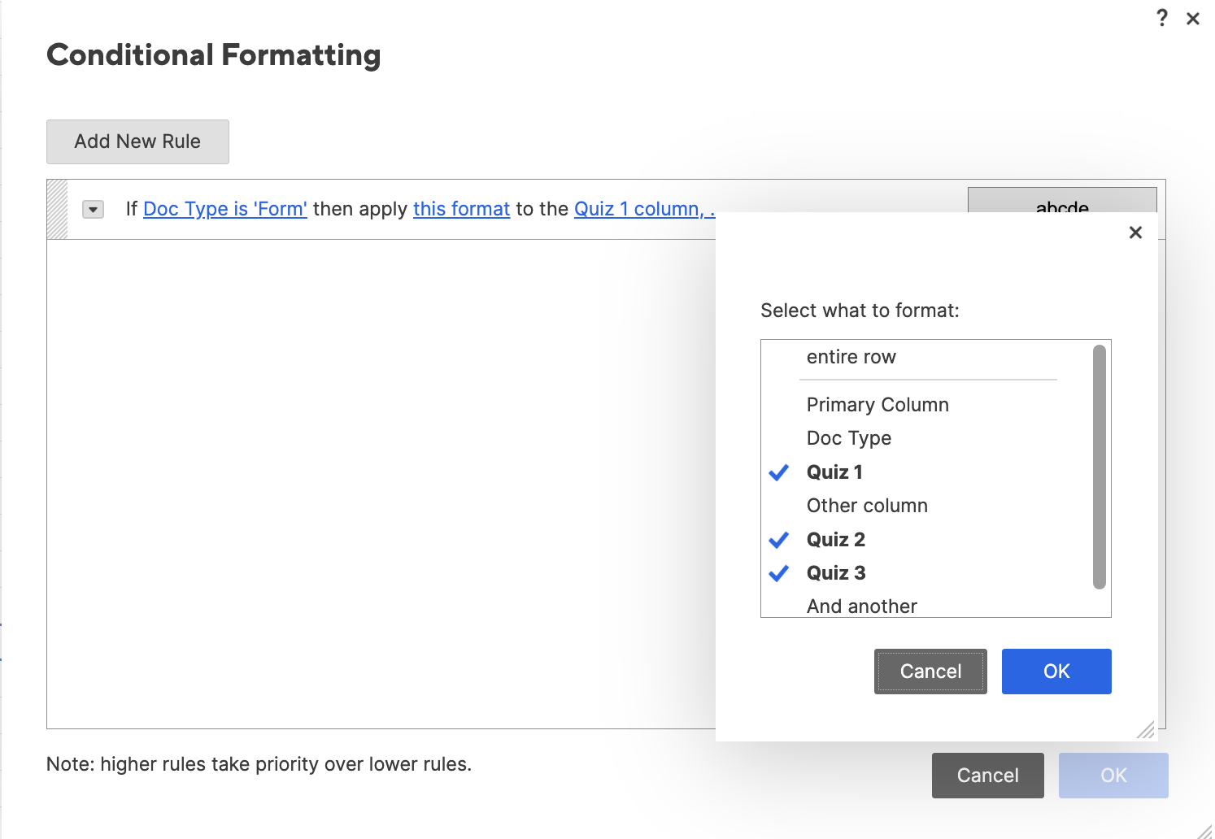Cancel the format selection popup

[x=930, y=672]
